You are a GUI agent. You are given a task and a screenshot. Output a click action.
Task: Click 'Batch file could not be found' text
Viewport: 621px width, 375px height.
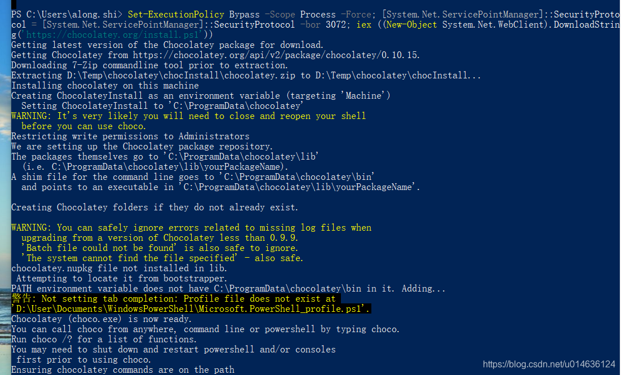pyautogui.click(x=99, y=248)
